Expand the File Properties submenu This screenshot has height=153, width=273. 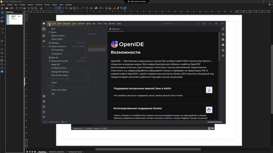pos(68,50)
